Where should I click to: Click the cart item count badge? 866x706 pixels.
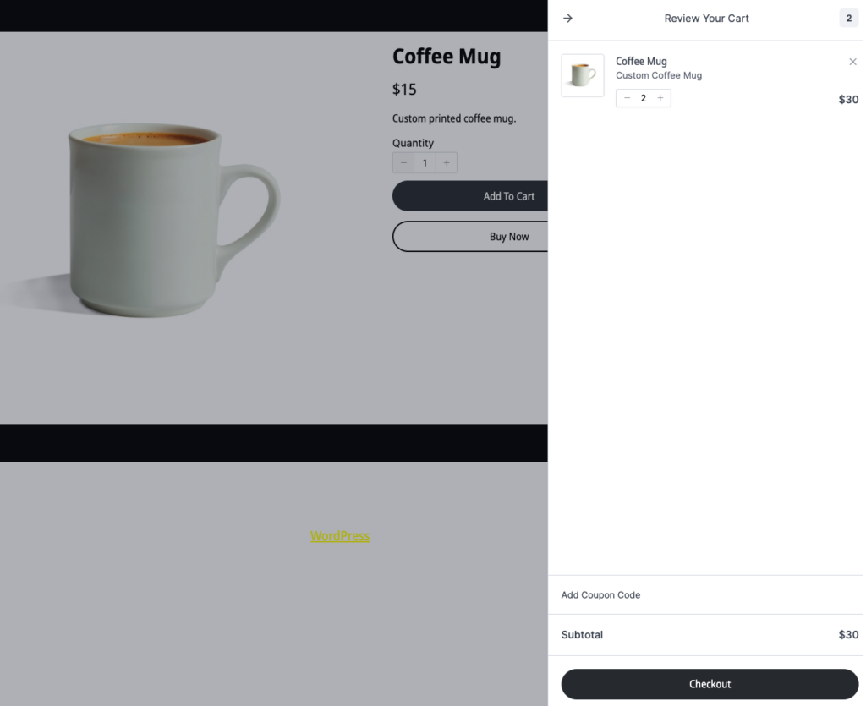[x=848, y=19]
